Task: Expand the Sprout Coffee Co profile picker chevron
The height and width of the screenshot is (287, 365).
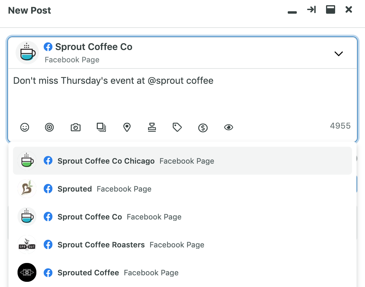Action: click(x=339, y=54)
